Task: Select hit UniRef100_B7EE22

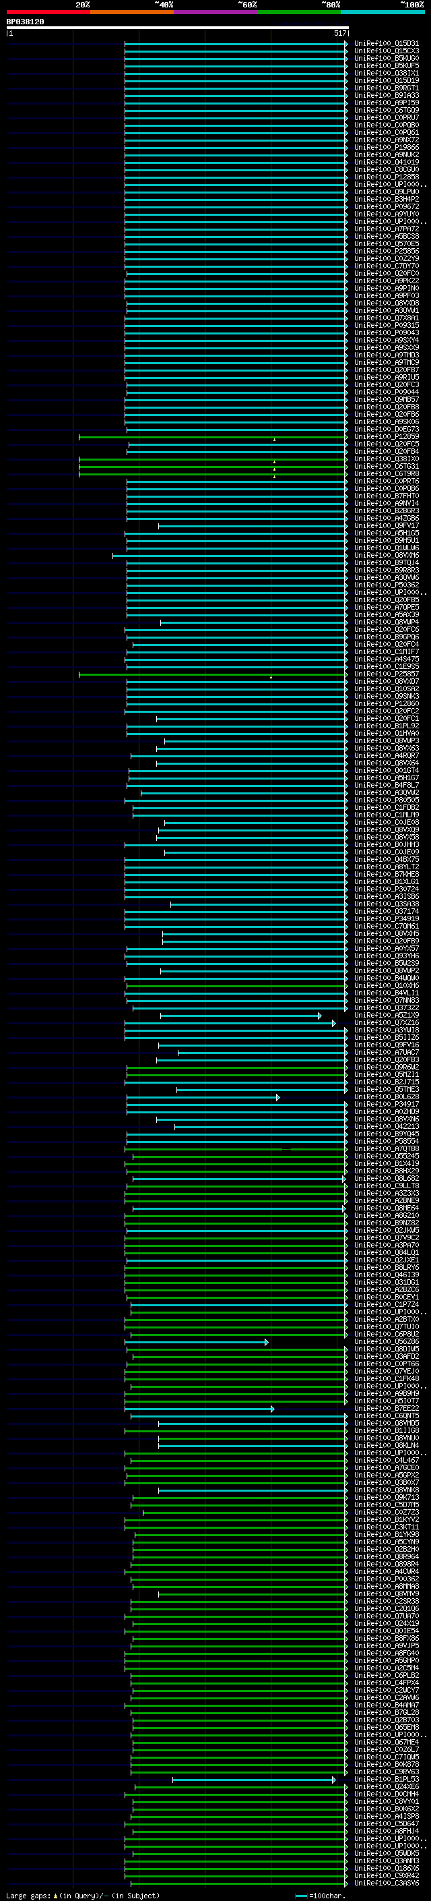Action: click(387, 1409)
